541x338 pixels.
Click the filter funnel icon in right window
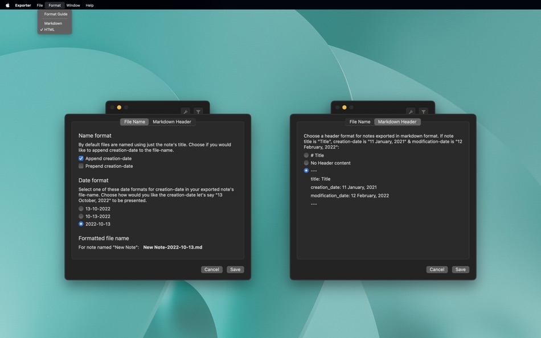(423, 112)
